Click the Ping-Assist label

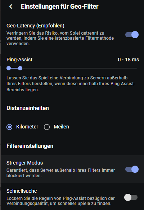[x=19, y=60]
